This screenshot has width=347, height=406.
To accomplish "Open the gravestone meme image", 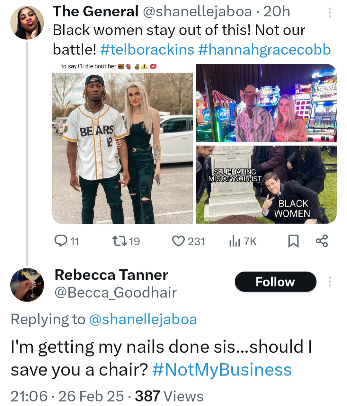I will [x=266, y=185].
